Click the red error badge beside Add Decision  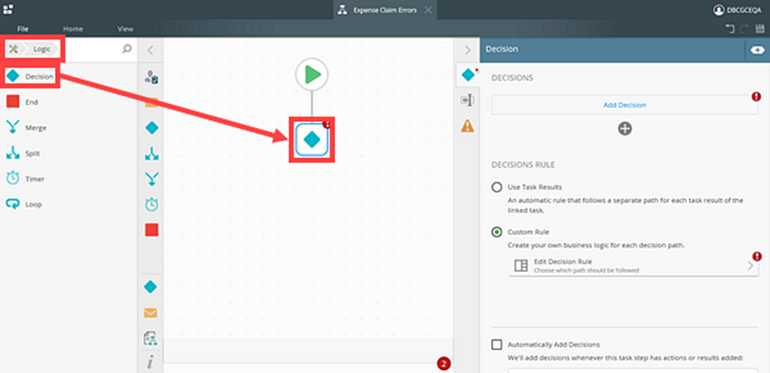[757, 97]
